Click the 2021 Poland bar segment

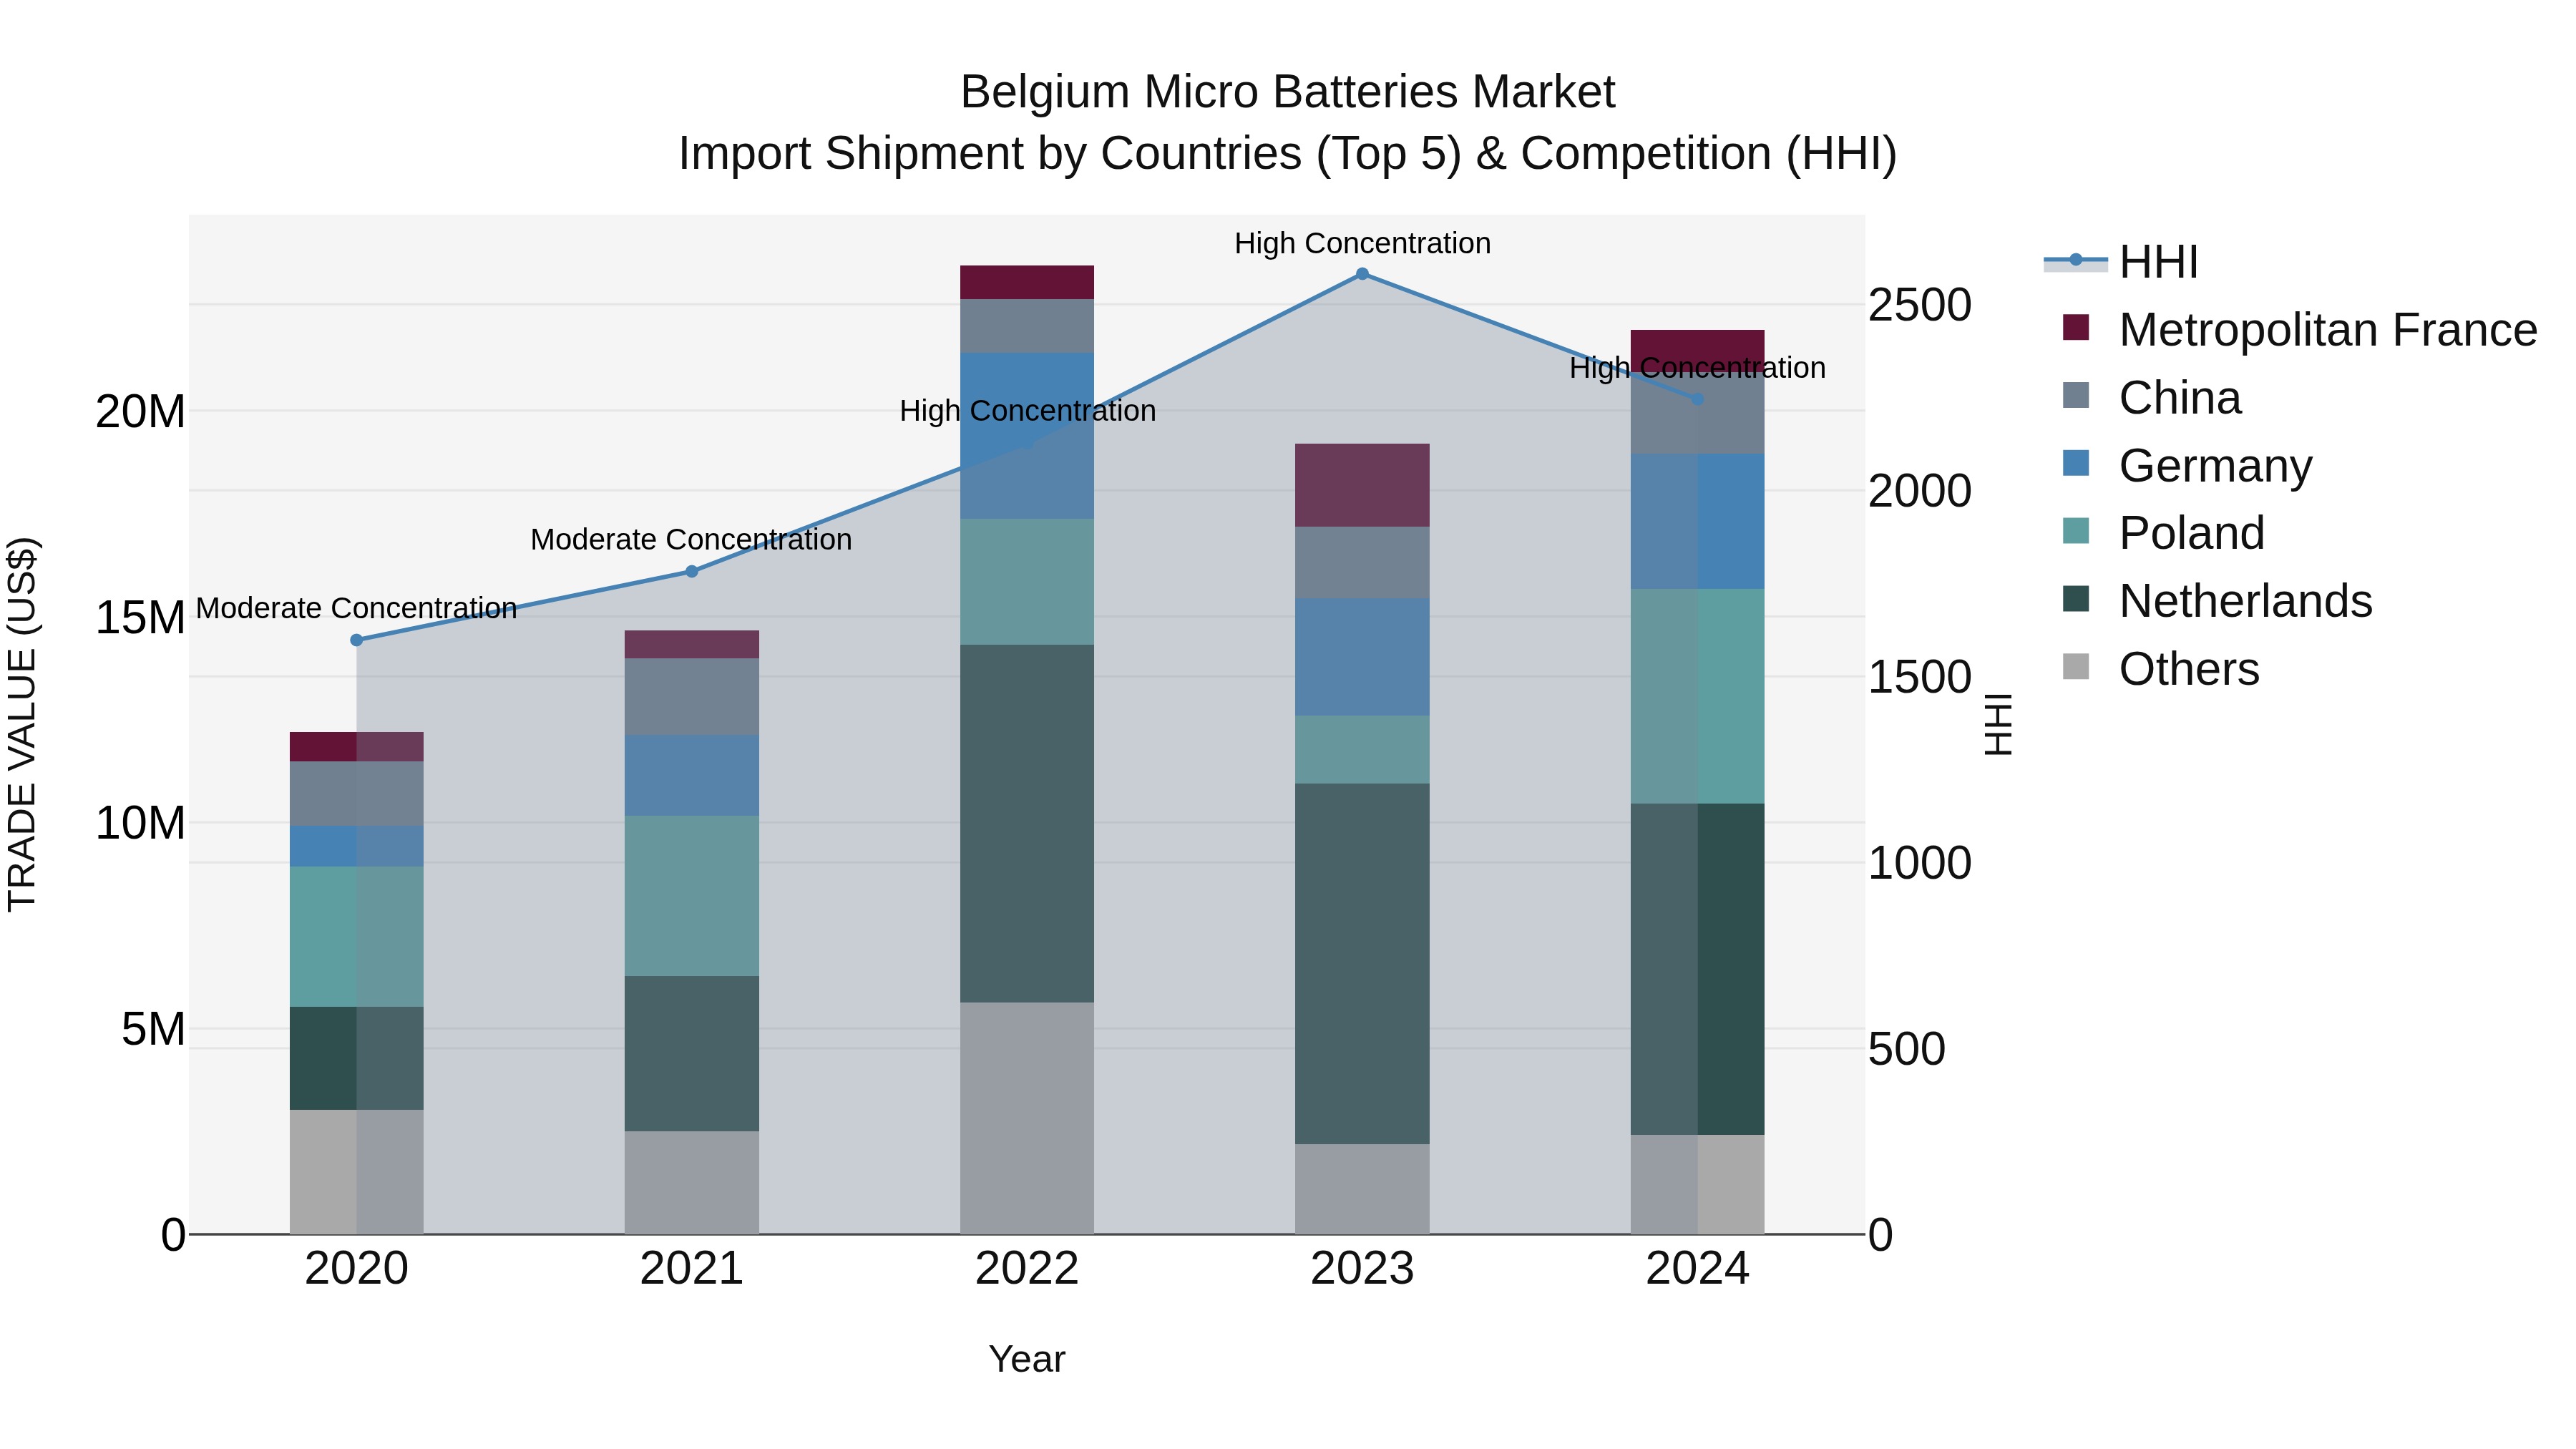point(692,896)
